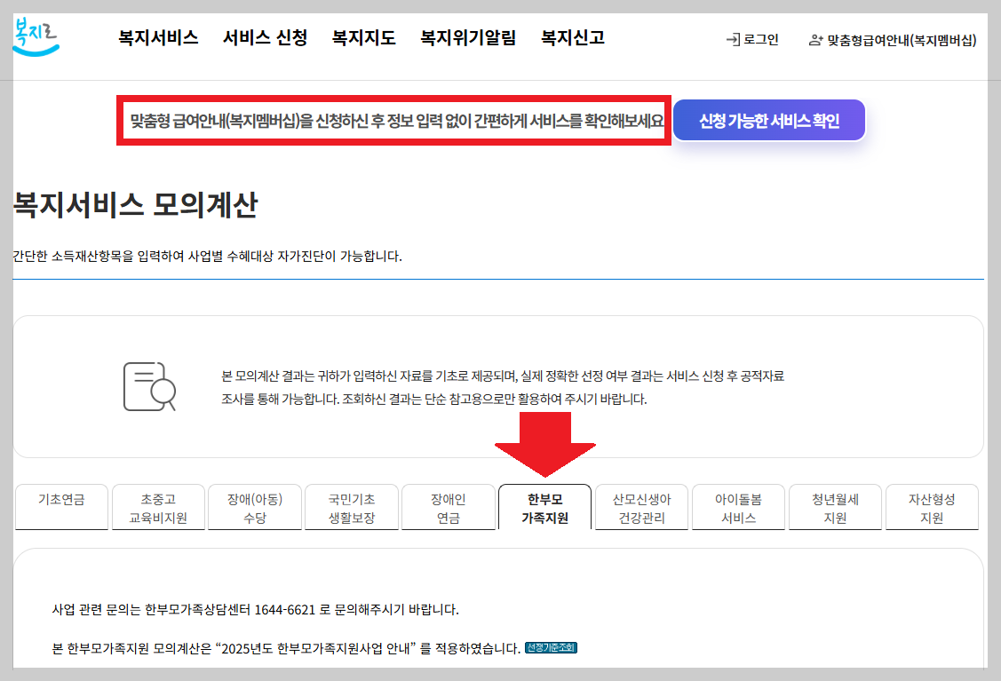The width and height of the screenshot is (1001, 681).
Task: Click the document search magnifier icon
Action: pyautogui.click(x=149, y=387)
